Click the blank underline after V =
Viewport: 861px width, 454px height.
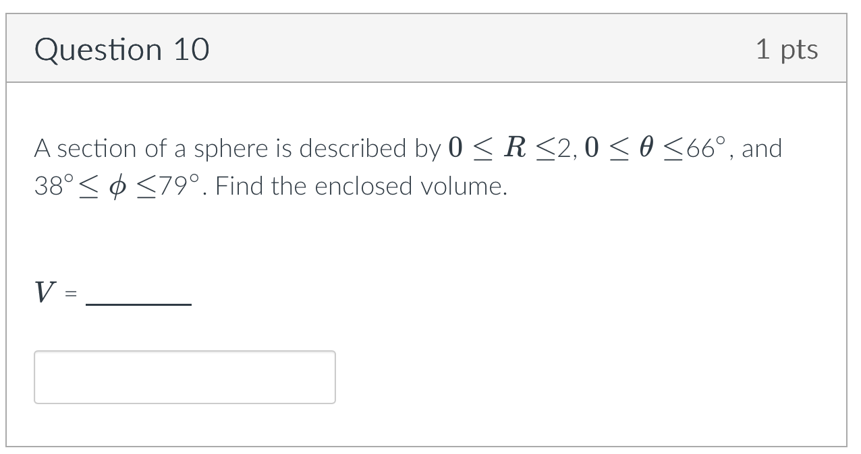pos(137,302)
